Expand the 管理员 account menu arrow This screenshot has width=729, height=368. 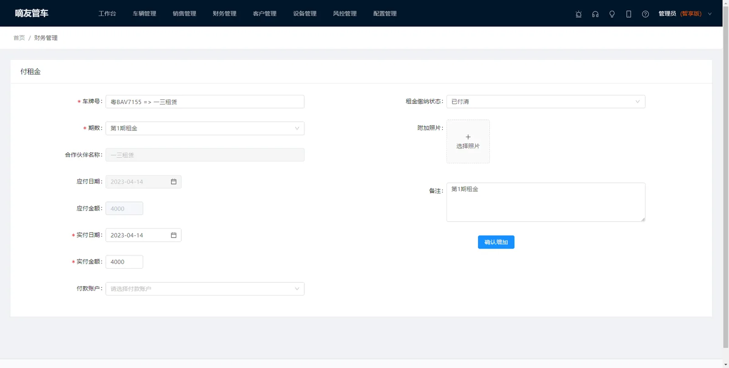tap(709, 14)
